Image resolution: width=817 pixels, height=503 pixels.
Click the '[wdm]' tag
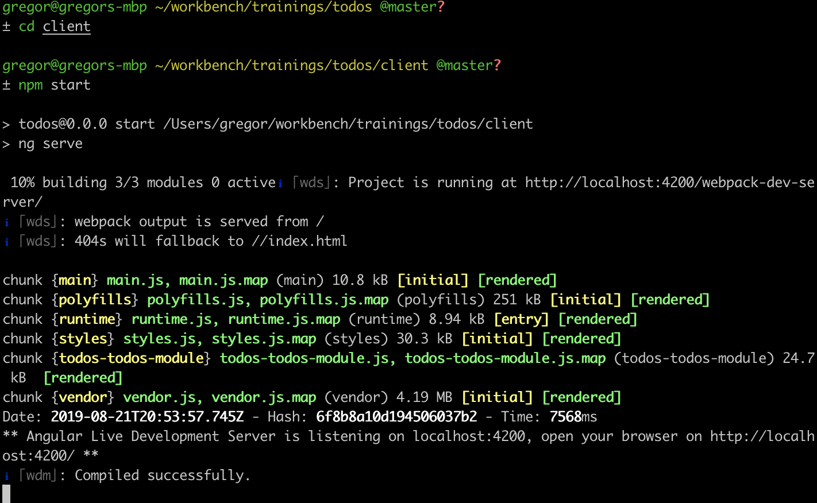pos(38,475)
